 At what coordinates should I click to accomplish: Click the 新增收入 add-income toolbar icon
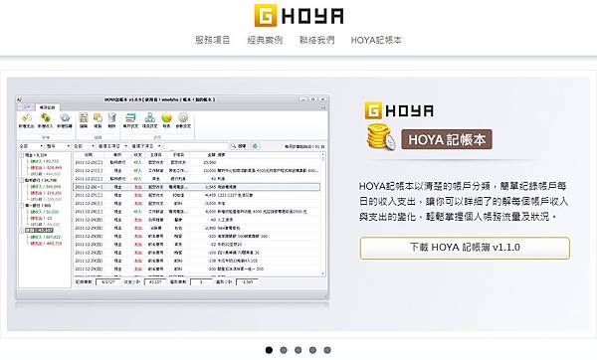pyautogui.click(x=46, y=120)
